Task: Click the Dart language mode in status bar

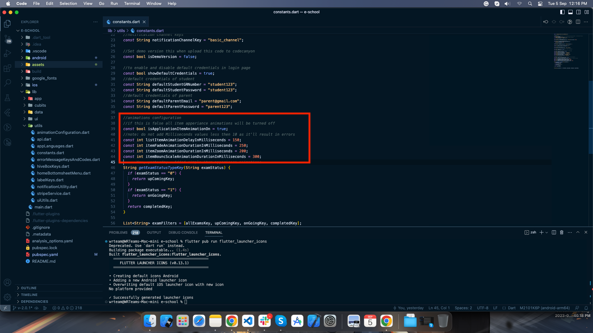Action: coord(511,308)
